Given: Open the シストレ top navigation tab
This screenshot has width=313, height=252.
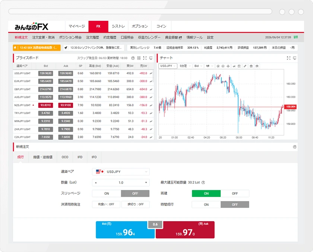Looking at the screenshot, I should coord(118,26).
